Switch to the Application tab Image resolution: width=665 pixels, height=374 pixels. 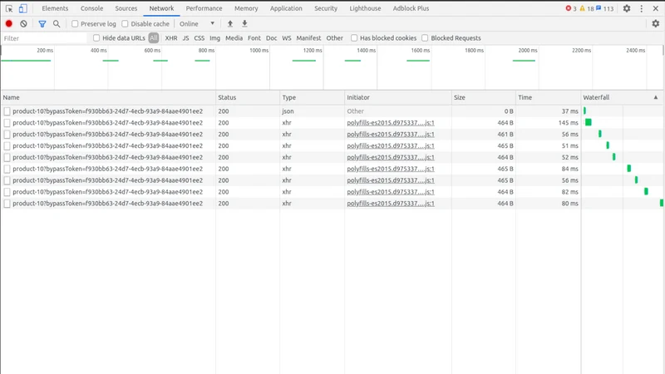(286, 8)
